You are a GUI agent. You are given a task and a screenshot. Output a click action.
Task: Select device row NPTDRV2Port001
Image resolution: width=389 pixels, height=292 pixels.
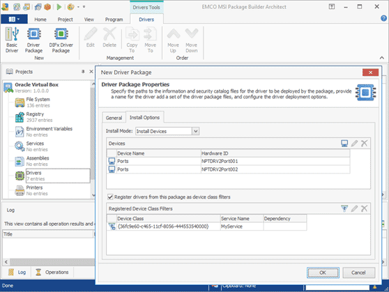point(228,161)
